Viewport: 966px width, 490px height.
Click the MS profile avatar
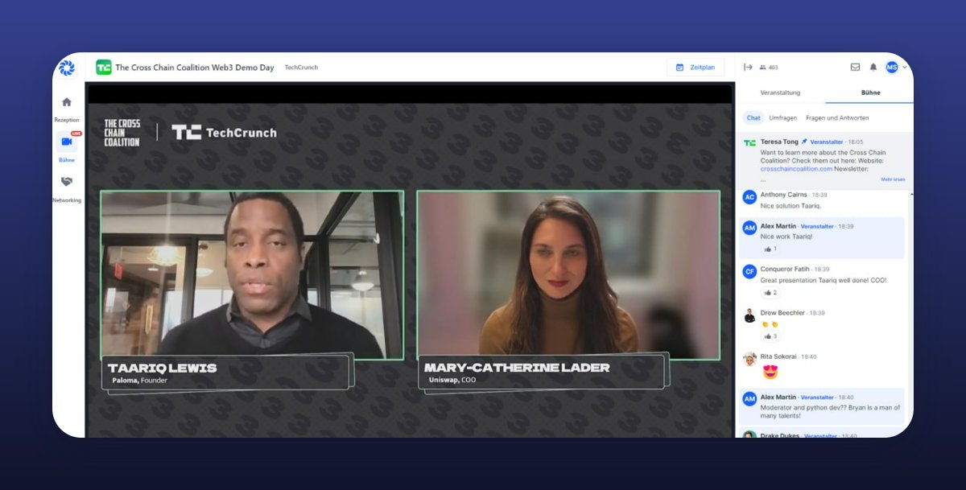click(892, 68)
